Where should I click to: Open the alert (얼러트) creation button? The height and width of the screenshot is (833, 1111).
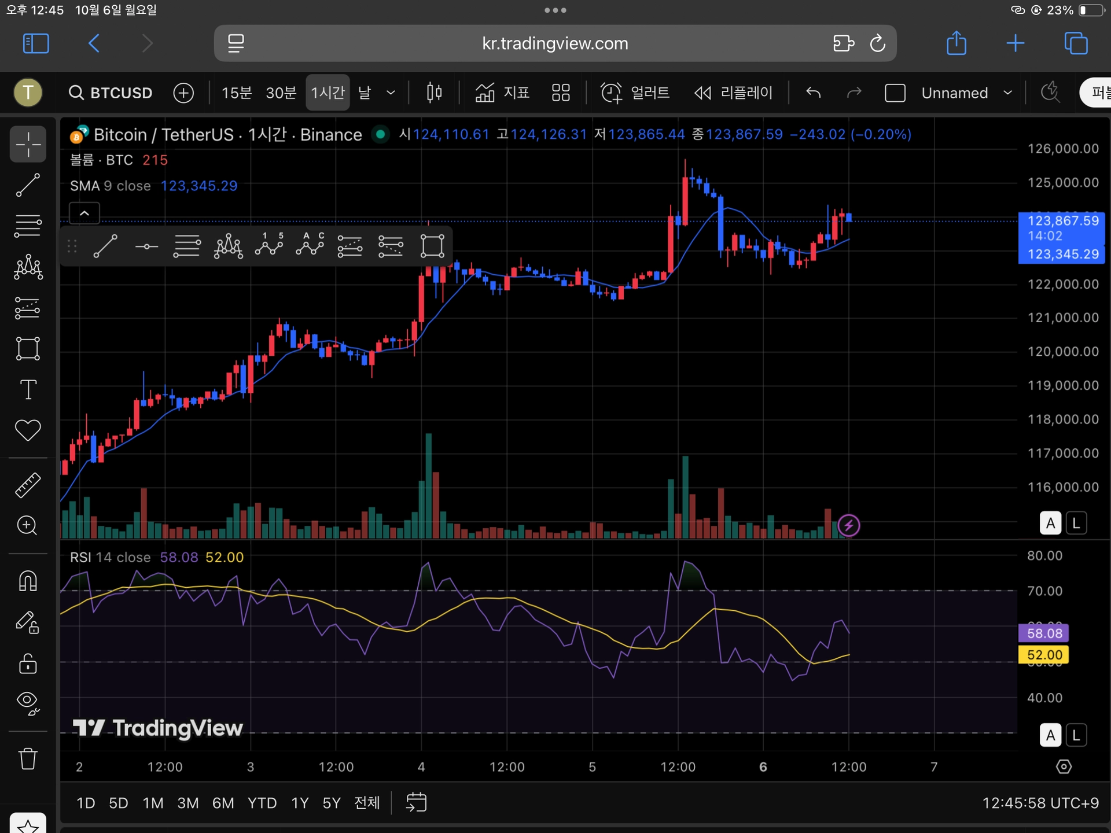(635, 93)
